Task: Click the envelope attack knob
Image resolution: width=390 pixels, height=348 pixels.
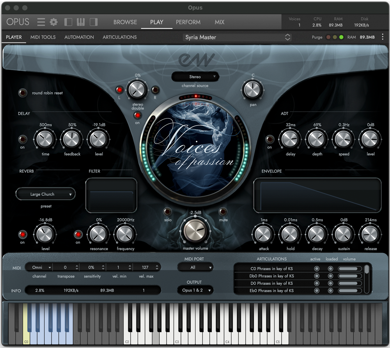Action: pyautogui.click(x=263, y=234)
